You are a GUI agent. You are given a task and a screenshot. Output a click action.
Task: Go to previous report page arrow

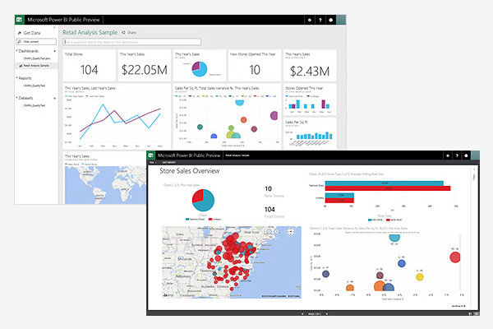click(x=302, y=314)
